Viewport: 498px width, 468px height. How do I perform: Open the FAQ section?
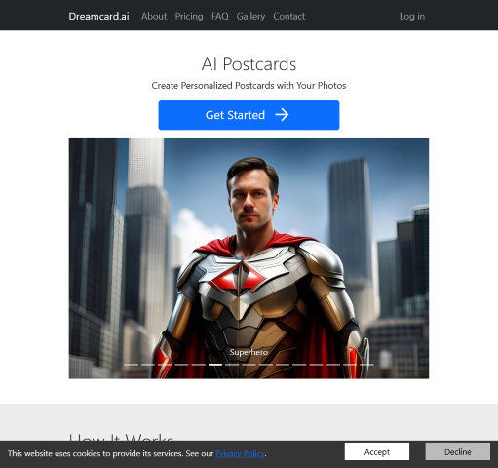(x=220, y=16)
